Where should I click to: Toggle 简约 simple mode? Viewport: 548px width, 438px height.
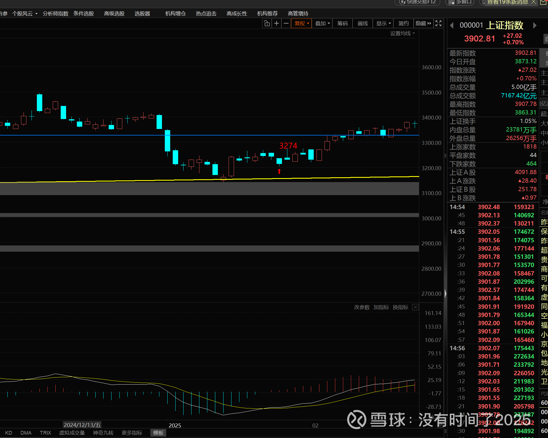(403, 24)
